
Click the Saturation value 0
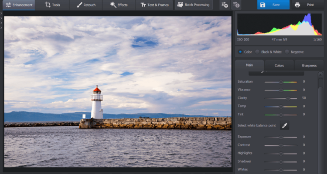click(304, 82)
